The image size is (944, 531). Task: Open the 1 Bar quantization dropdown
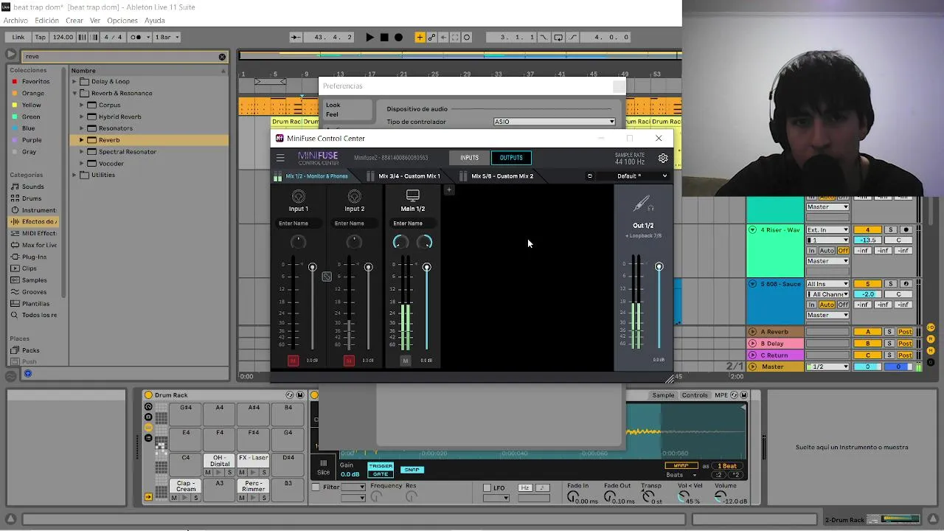click(166, 37)
